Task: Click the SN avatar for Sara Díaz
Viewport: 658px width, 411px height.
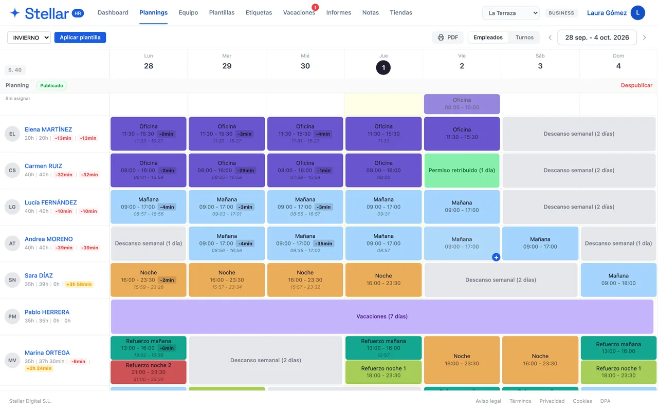Action: pos(12,279)
